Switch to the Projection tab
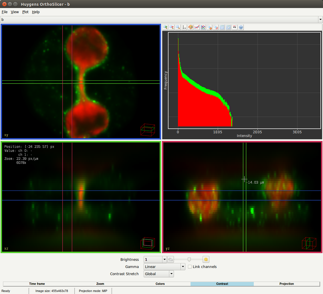The height and width of the screenshot is (294, 323). point(286,284)
